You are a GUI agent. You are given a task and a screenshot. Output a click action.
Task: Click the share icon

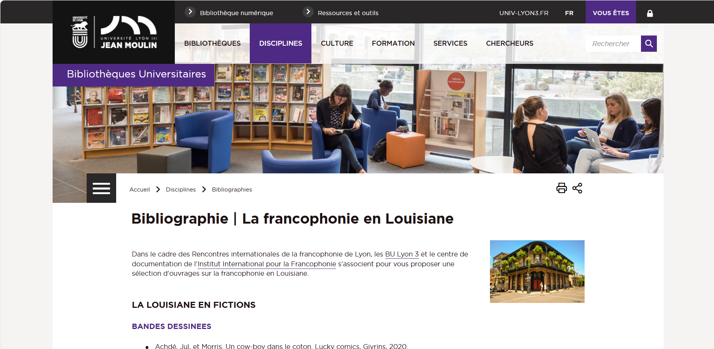pyautogui.click(x=577, y=188)
